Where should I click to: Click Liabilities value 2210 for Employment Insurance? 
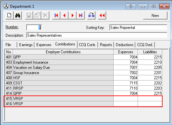[150, 62]
